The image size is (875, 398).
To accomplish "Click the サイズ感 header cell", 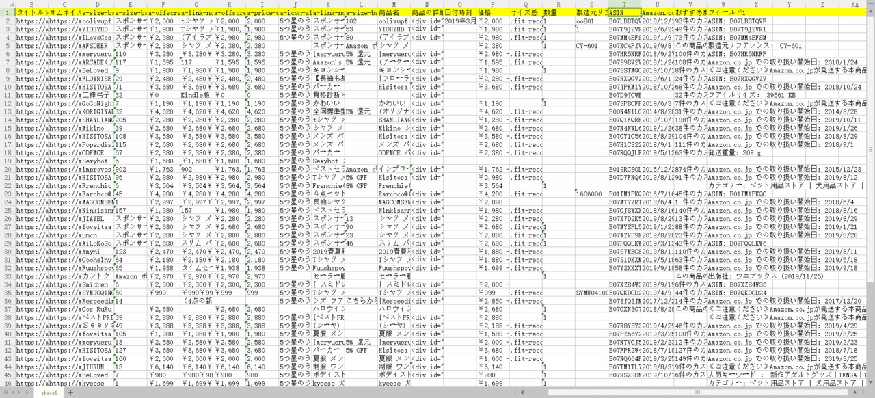I will pyautogui.click(x=527, y=12).
